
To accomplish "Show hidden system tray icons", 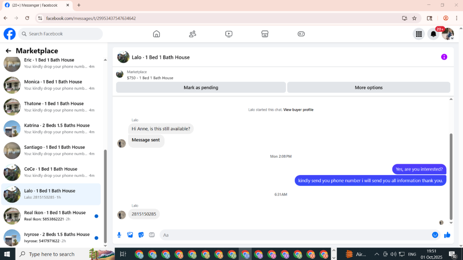I will point(376,254).
